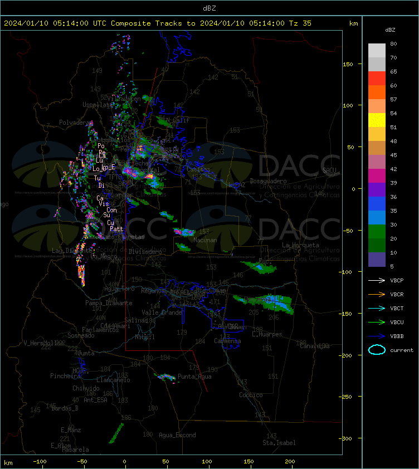Click the 'Agua_Escond' map label
The image size is (419, 469).
(x=177, y=435)
